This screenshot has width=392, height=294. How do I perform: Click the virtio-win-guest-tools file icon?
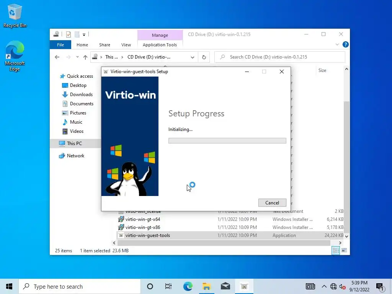(x=121, y=235)
